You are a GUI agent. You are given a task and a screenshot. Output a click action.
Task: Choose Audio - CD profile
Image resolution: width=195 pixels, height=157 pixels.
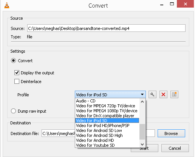107,101
